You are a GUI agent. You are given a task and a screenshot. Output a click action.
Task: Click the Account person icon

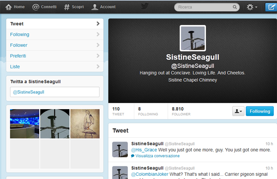tap(95, 7)
